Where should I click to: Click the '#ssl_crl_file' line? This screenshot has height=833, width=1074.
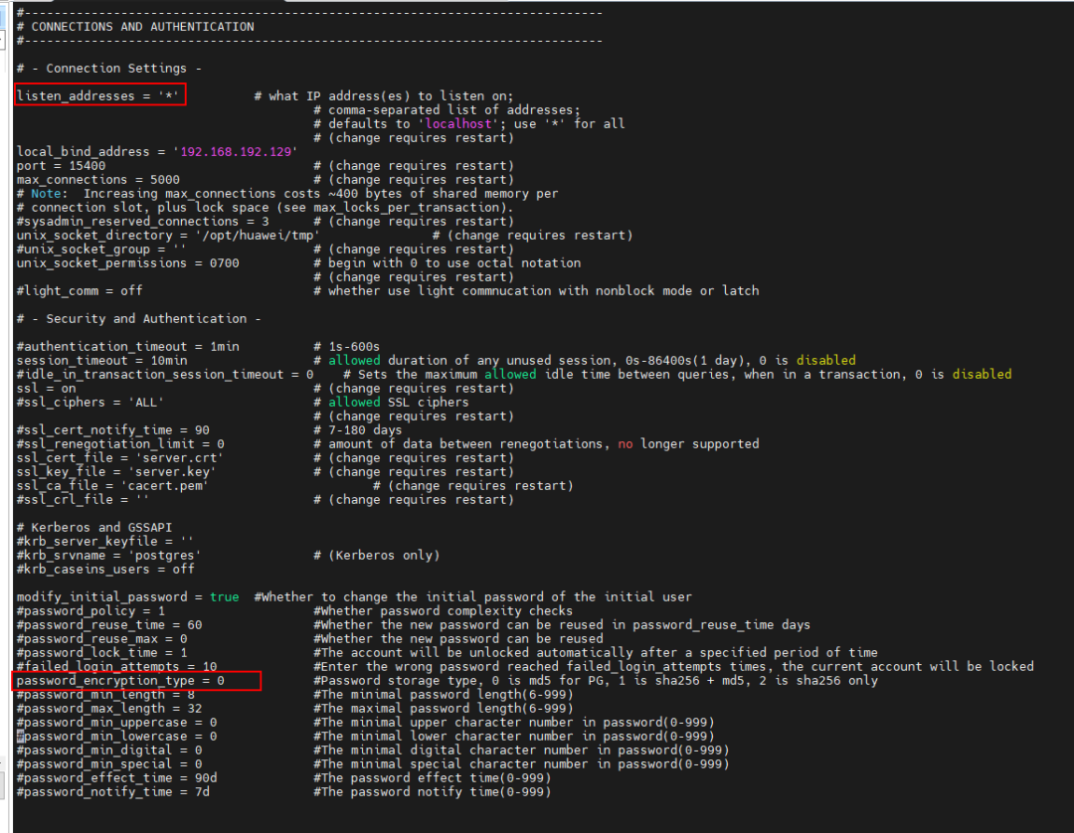[83, 500]
